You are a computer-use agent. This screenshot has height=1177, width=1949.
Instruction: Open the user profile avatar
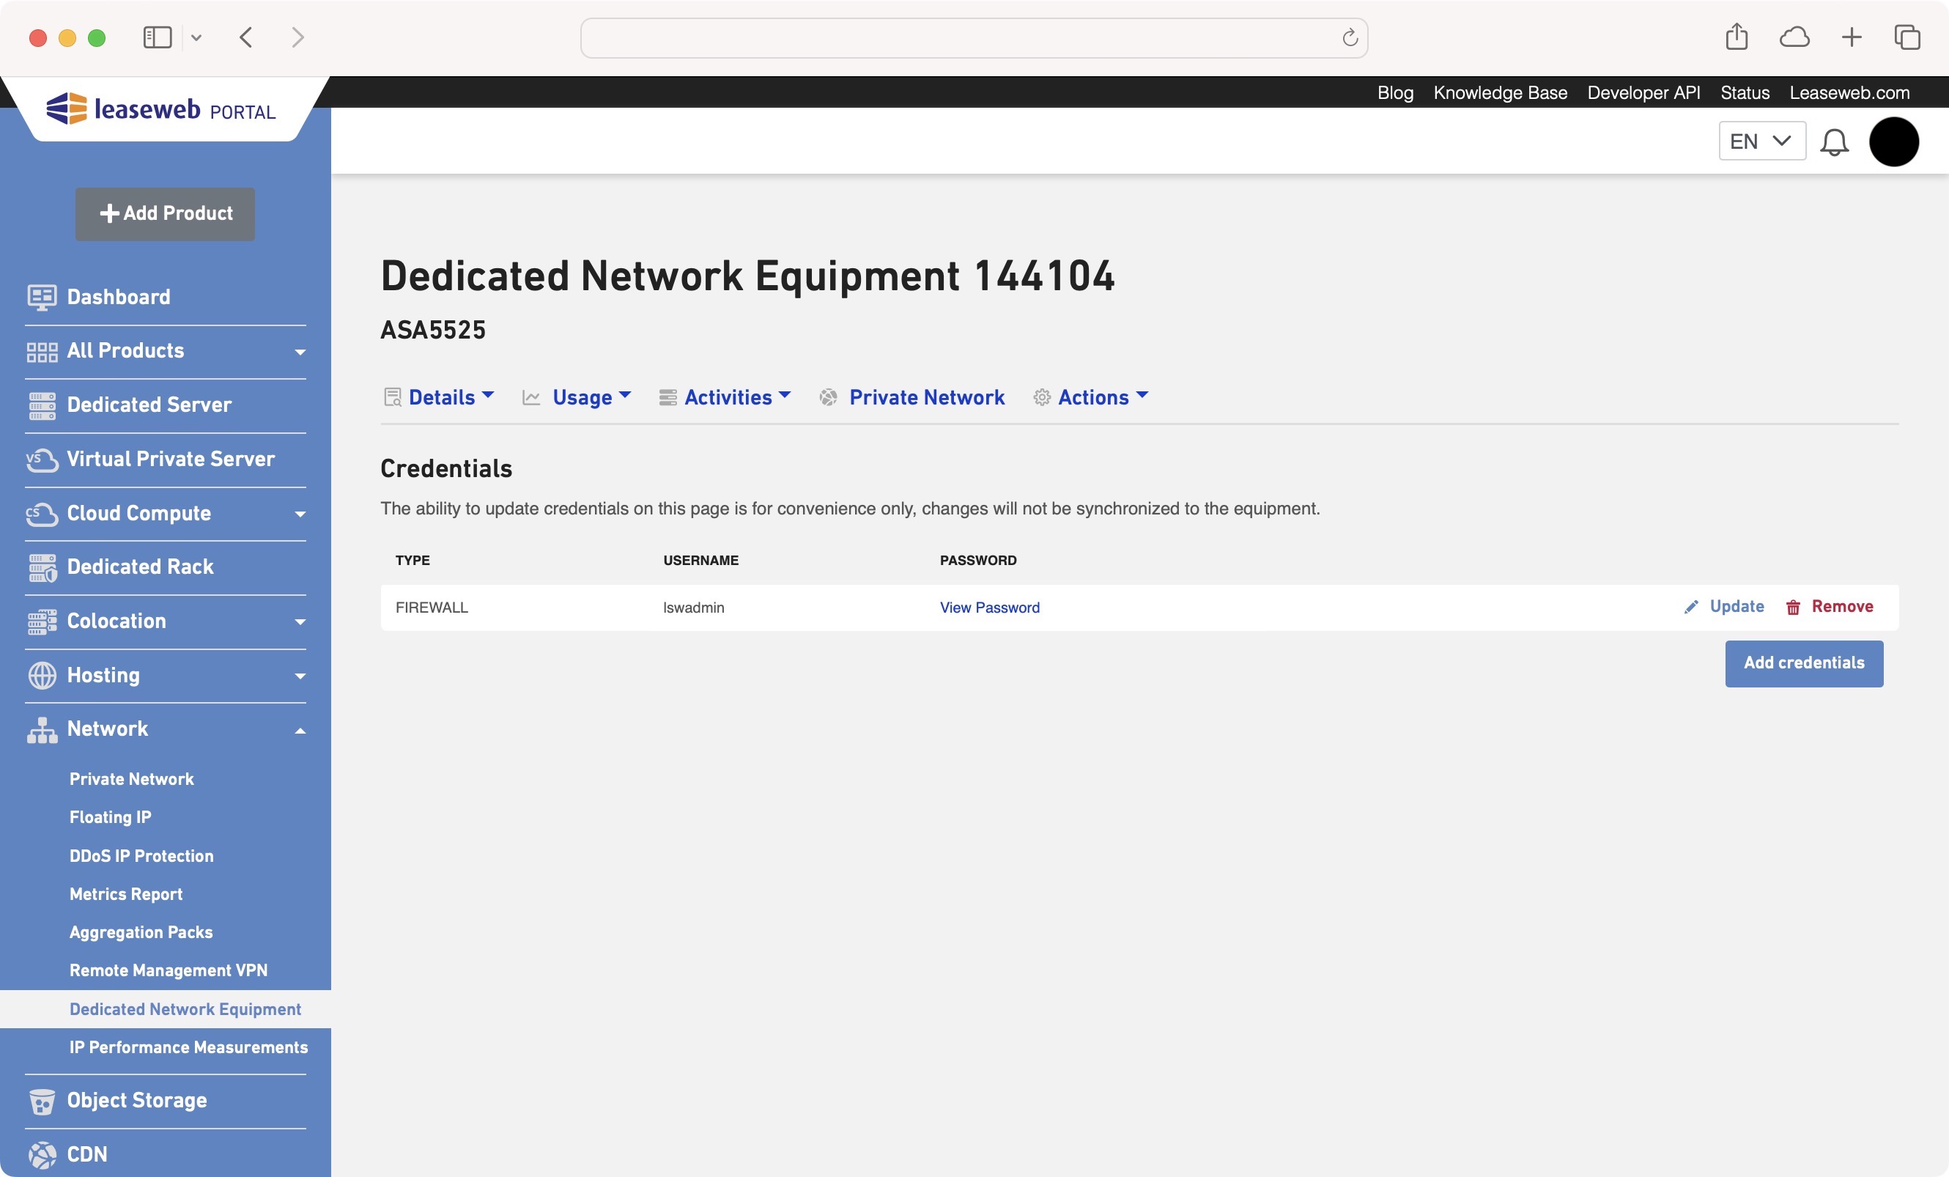pyautogui.click(x=1893, y=141)
